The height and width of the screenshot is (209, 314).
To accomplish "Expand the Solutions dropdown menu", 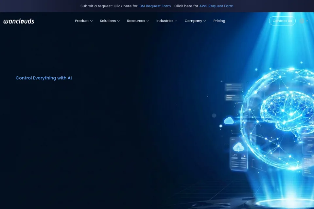I will (x=110, y=21).
